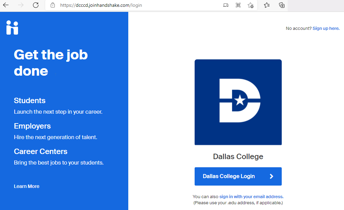The width and height of the screenshot is (344, 210).
Task: Click the Dallas College name text
Action: tap(238, 157)
